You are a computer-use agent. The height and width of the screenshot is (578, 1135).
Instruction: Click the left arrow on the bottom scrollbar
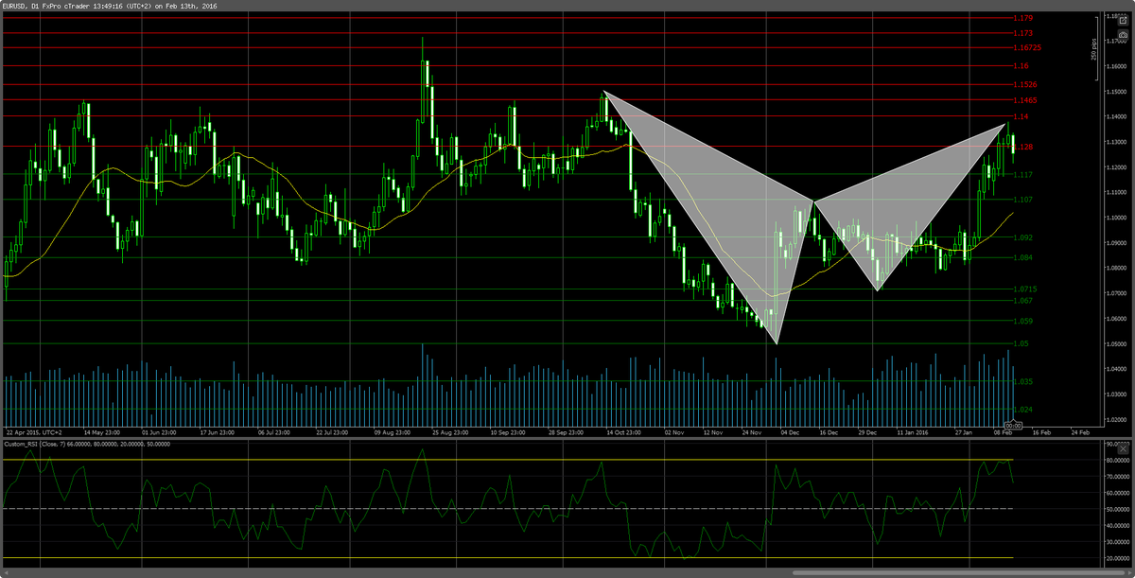click(9, 570)
